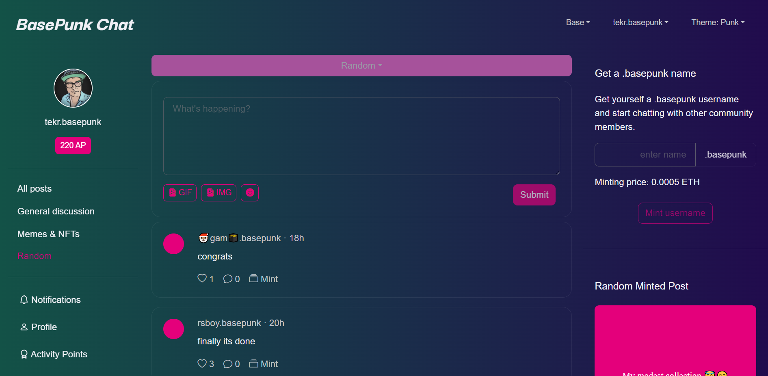Expand the Base network dropdown
Image resolution: width=768 pixels, height=376 pixels.
tap(578, 22)
